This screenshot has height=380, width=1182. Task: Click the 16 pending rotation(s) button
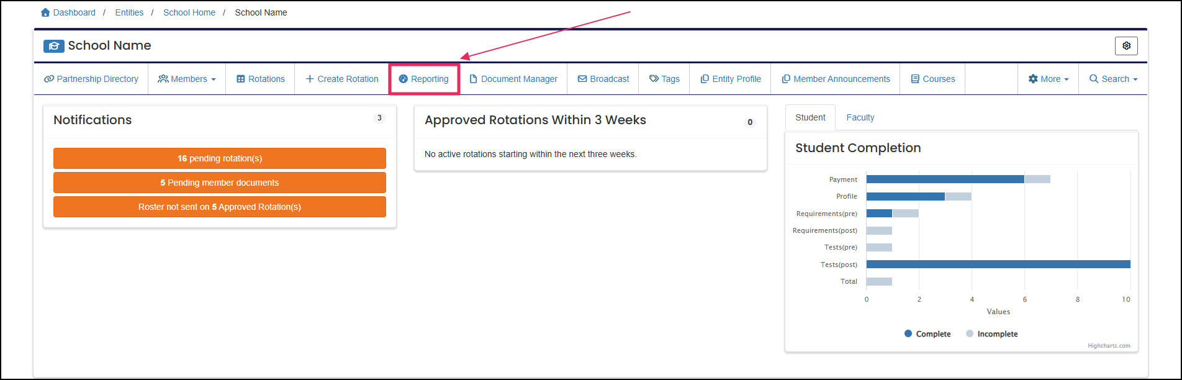click(220, 158)
